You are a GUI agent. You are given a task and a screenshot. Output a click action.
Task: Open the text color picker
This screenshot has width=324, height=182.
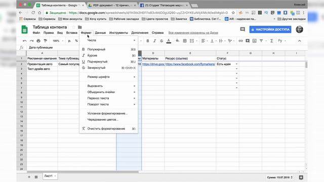pos(169,41)
